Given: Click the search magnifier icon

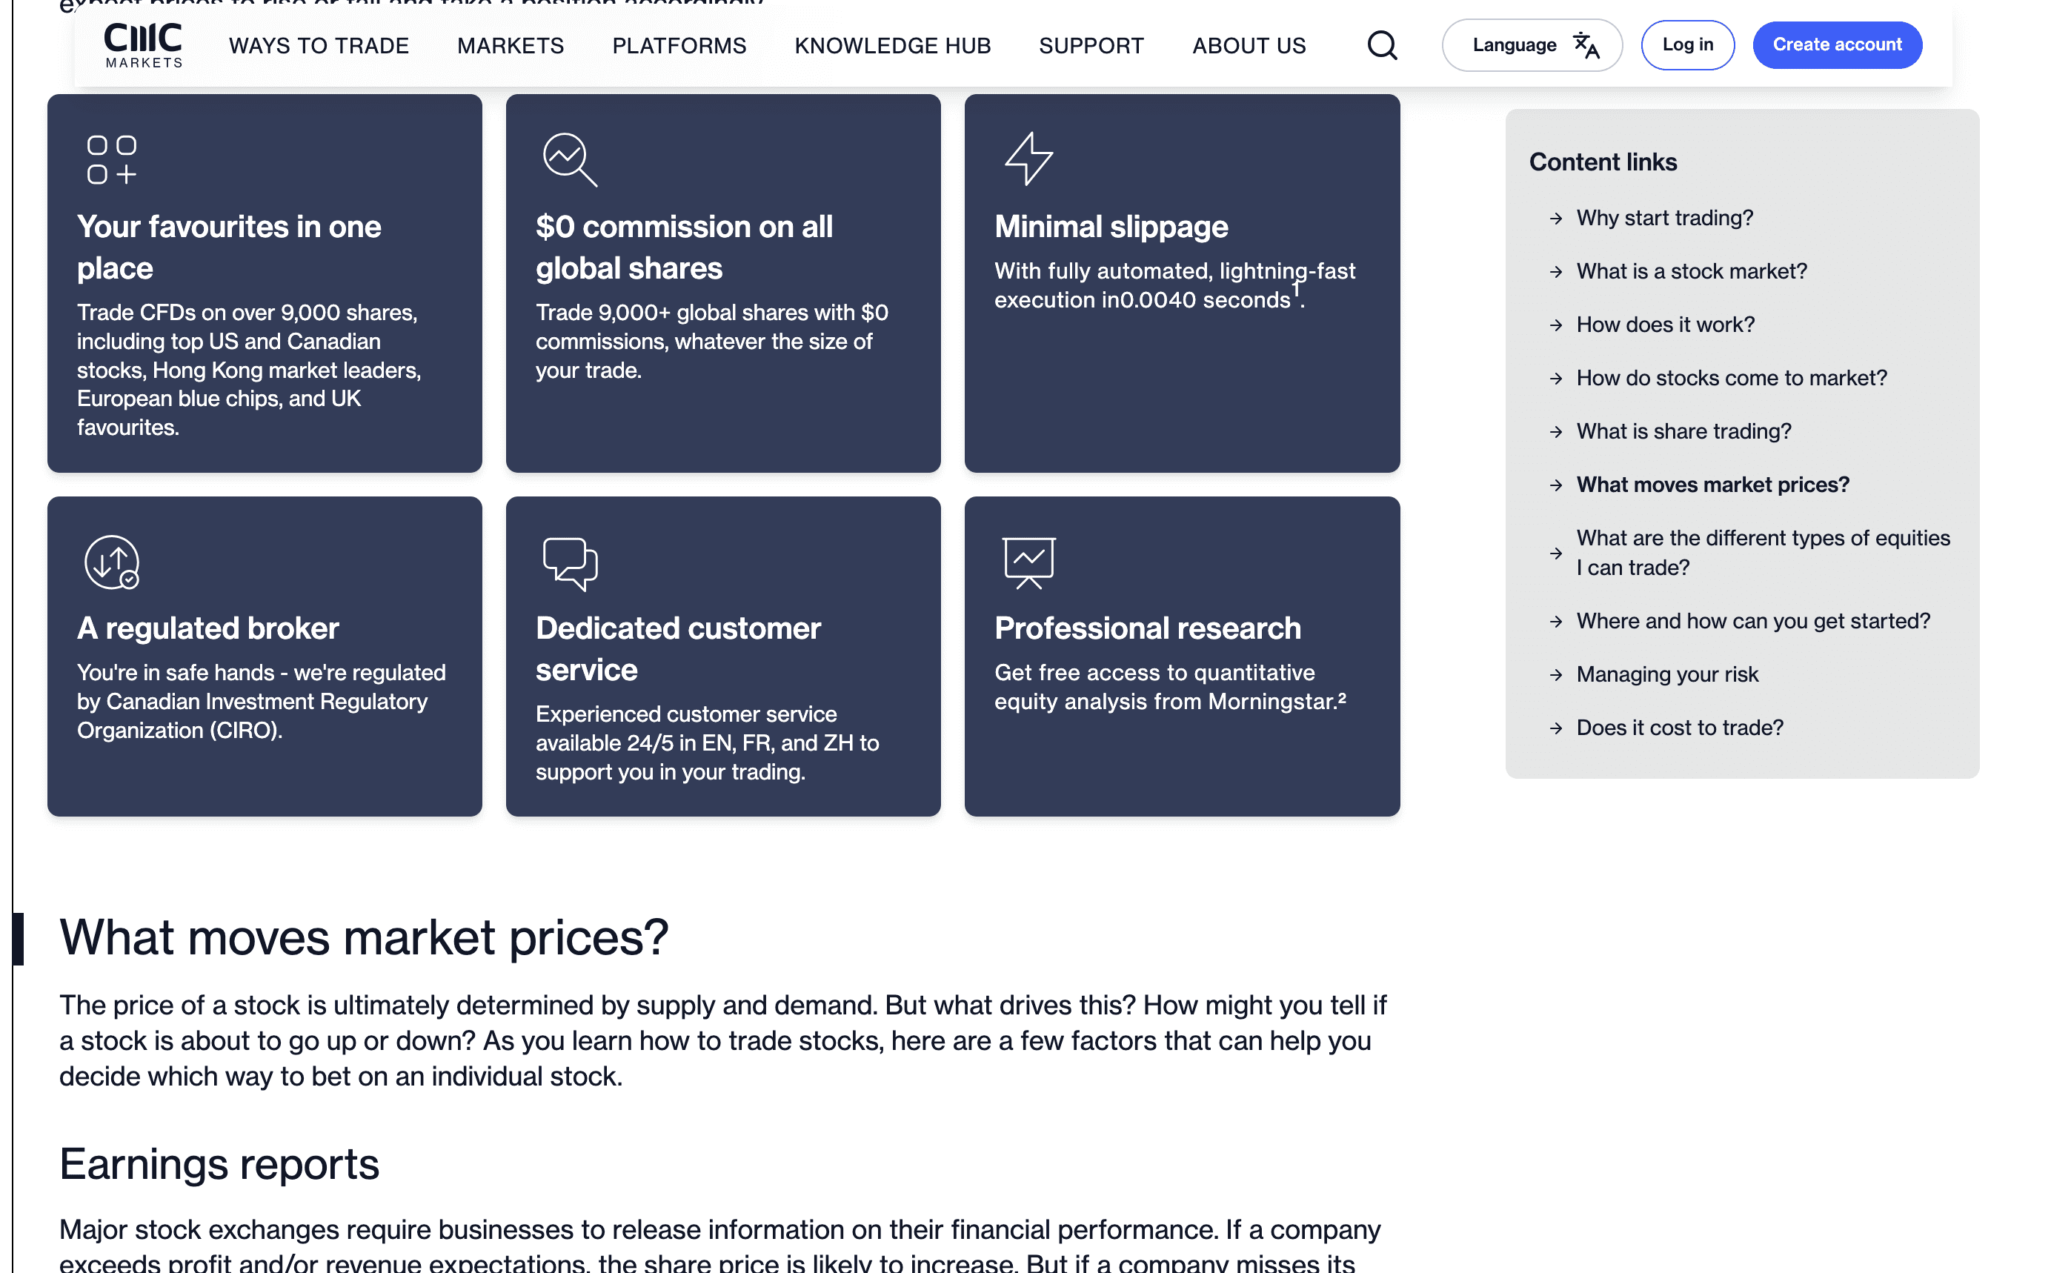Looking at the screenshot, I should [1381, 45].
